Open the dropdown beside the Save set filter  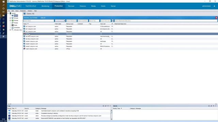(x=113, y=21)
